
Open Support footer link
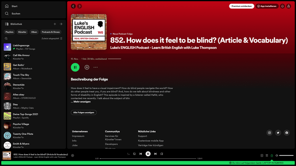coord(142,136)
